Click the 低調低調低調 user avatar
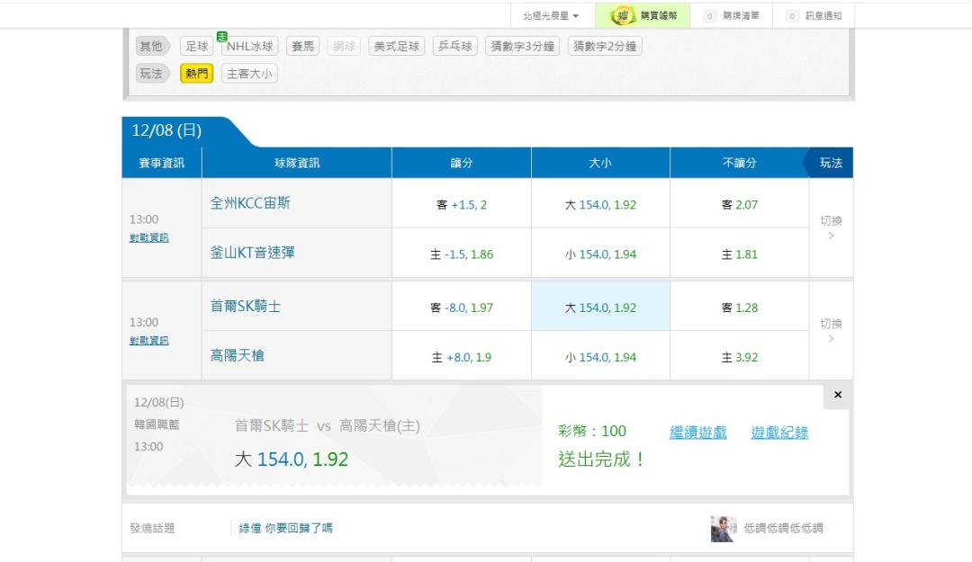 click(724, 529)
